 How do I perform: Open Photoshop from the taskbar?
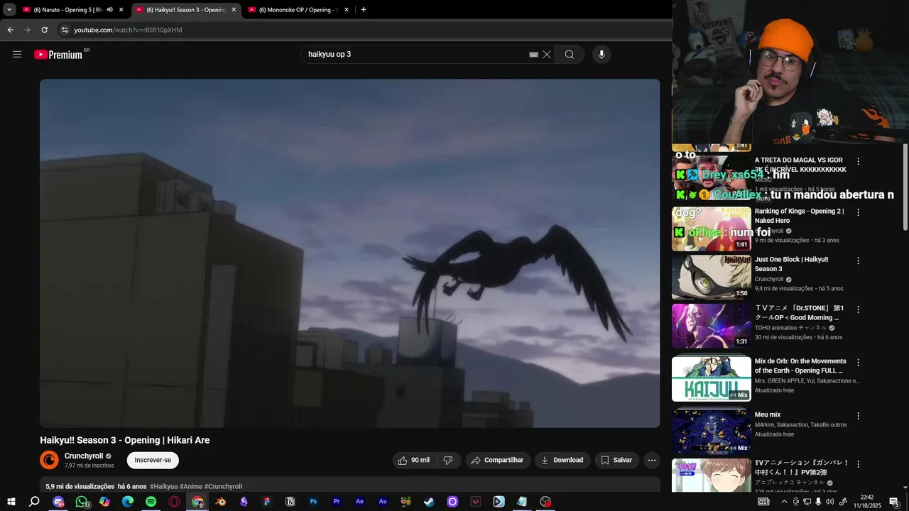[x=313, y=502]
